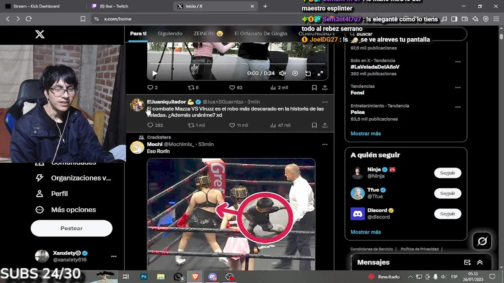The height and width of the screenshot is (283, 504).
Task: Expand the video to fullscreen
Action: 320,73
